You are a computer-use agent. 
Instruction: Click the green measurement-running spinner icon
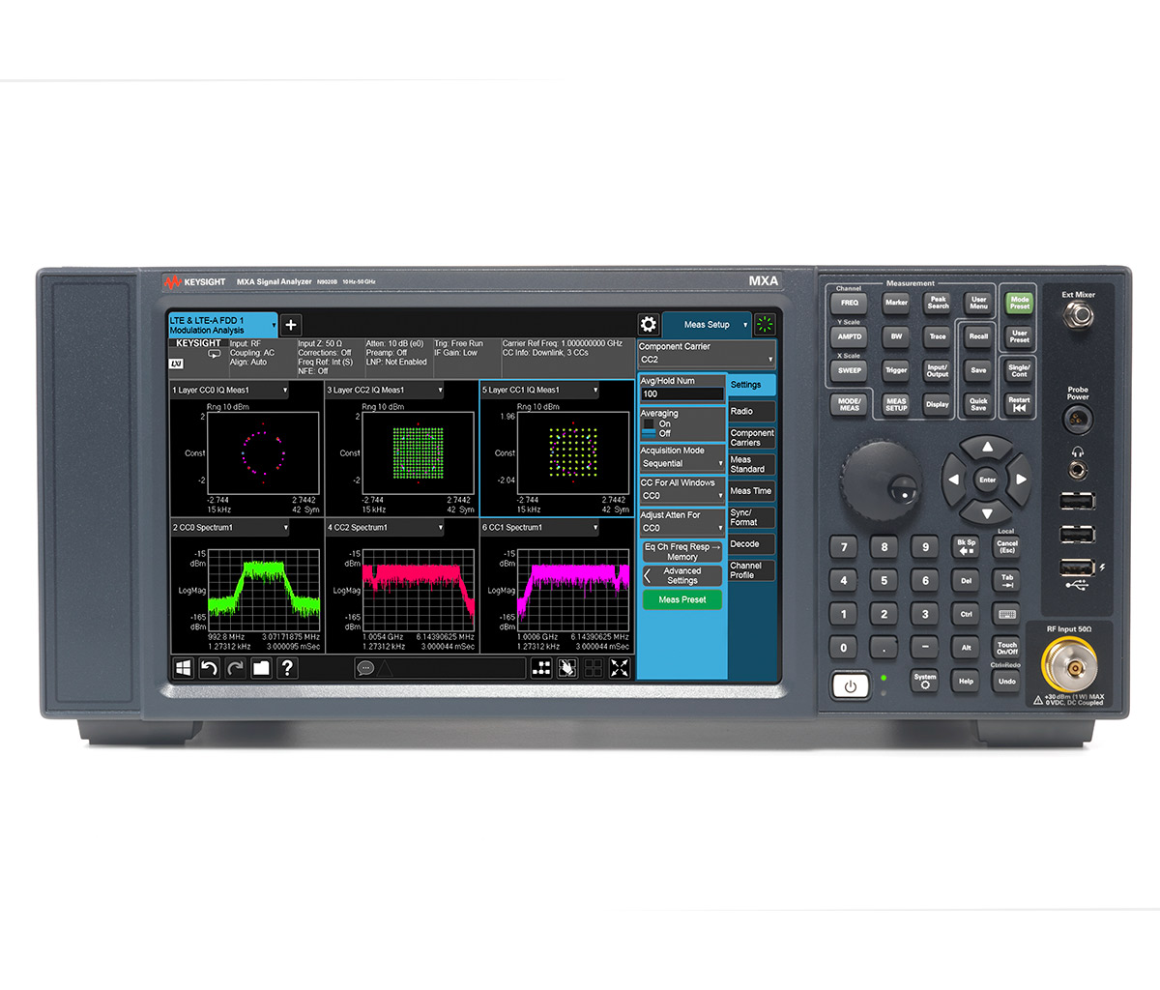765,325
